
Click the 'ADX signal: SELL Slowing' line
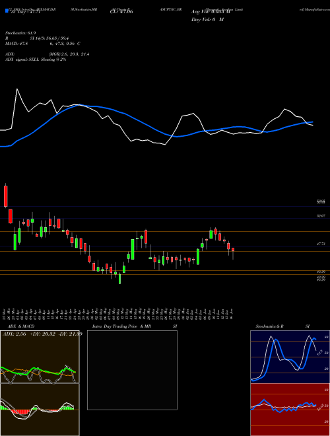(x=36, y=59)
